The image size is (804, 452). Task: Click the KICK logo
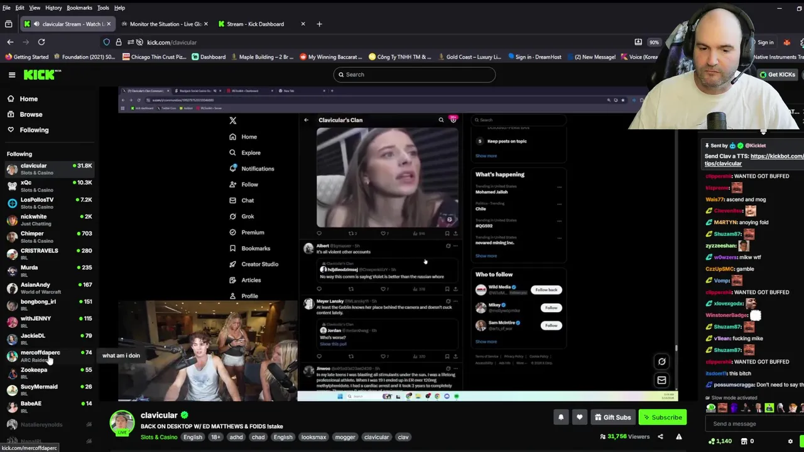42,75
